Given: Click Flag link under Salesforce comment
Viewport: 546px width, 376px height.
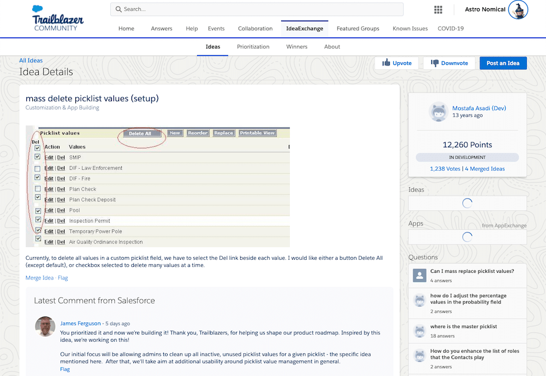Looking at the screenshot, I should point(65,369).
